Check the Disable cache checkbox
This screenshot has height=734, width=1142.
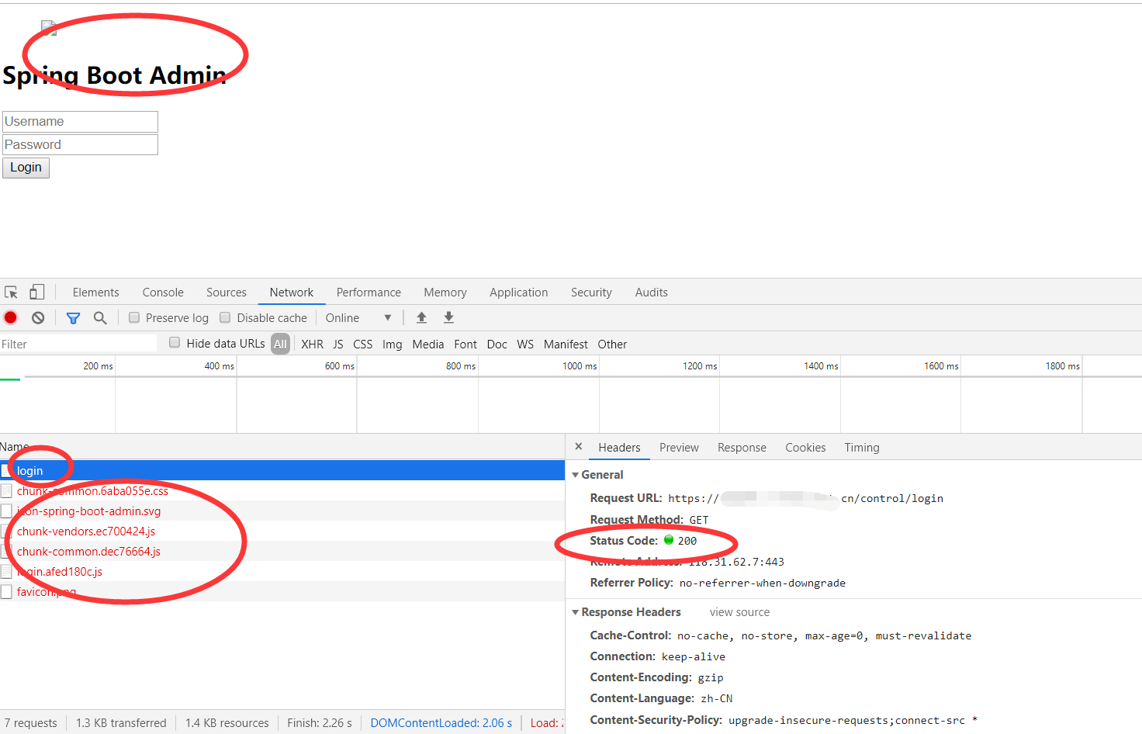pyautogui.click(x=225, y=317)
